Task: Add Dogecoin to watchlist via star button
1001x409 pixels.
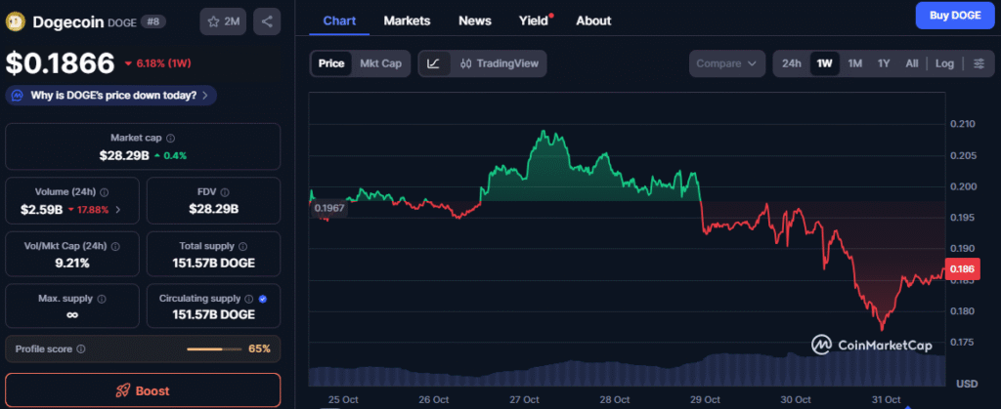Action: (x=223, y=20)
